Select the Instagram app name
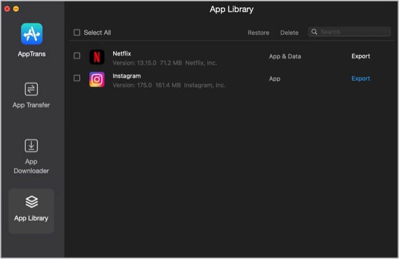Viewport: 399px width, 259px height. point(127,76)
